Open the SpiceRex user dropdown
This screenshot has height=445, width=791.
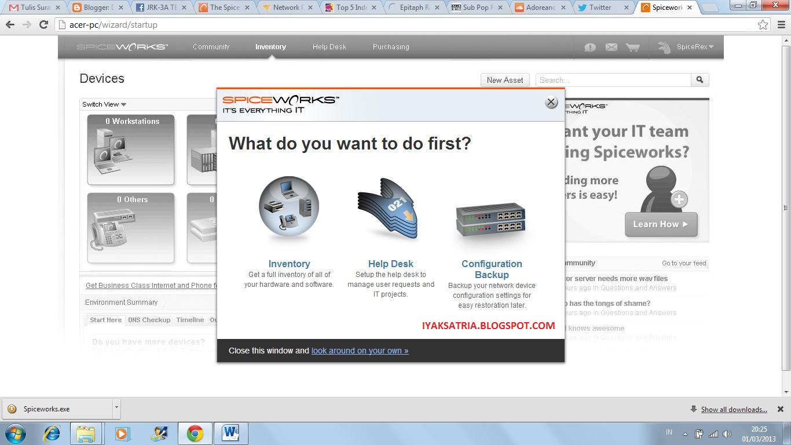click(695, 47)
